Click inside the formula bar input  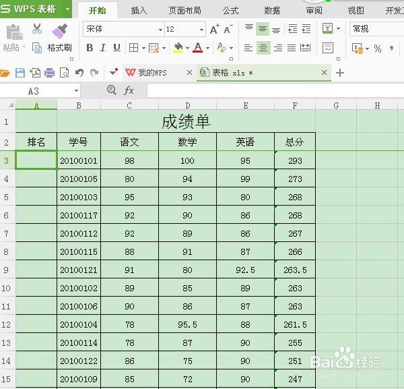tap(275, 91)
